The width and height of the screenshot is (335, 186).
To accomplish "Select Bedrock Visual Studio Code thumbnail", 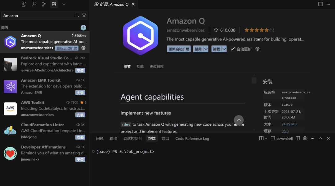I will coord(10,64).
